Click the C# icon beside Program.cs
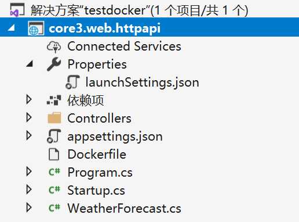299x222 pixels. (x=54, y=172)
